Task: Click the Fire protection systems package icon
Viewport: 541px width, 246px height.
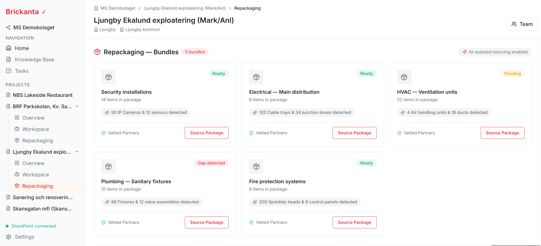Action: point(256,166)
